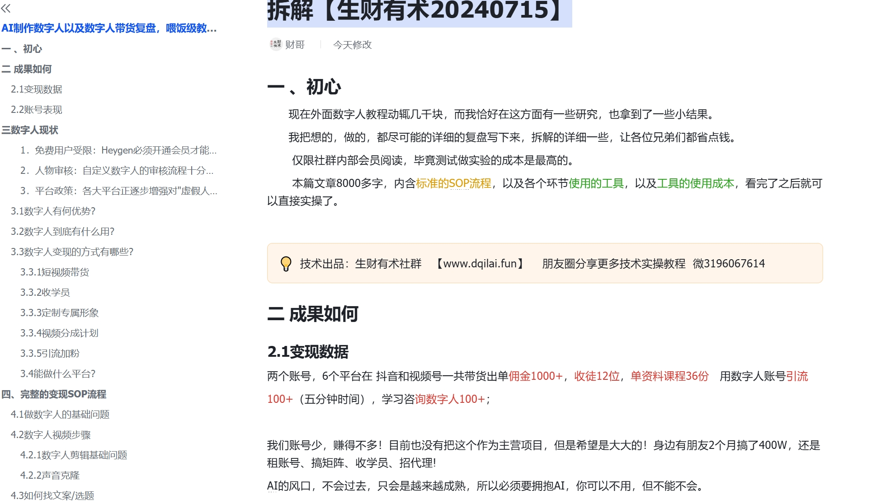The width and height of the screenshot is (876, 504).
Task: Select 3.1数字人有何优势? outline entry
Action: pyautogui.click(x=53, y=211)
